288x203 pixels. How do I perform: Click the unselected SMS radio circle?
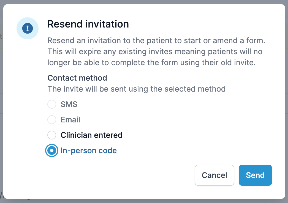pos(52,104)
